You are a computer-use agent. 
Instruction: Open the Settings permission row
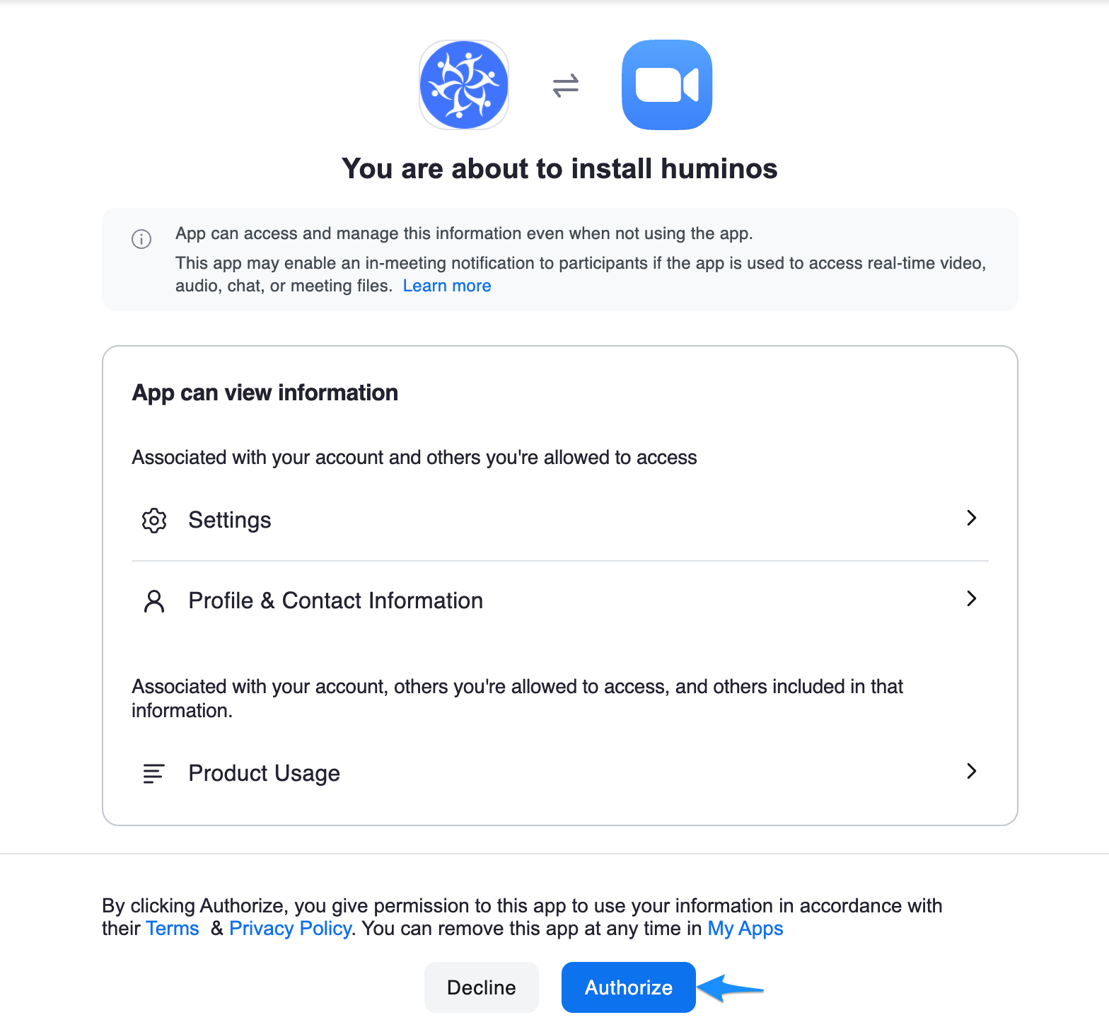560,520
